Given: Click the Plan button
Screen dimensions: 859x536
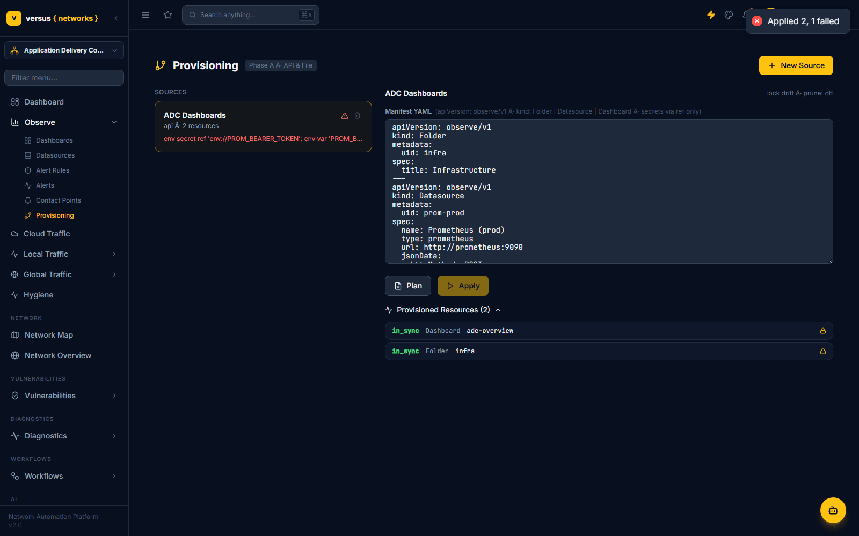Looking at the screenshot, I should 408,286.
